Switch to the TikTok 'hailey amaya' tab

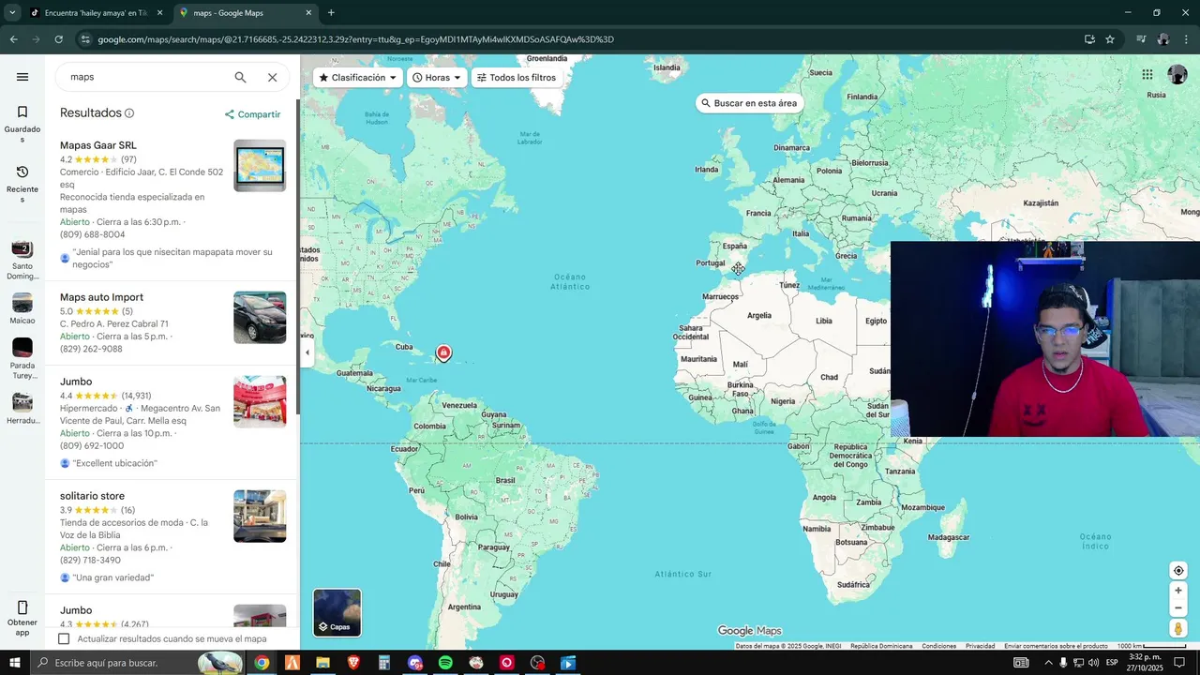click(96, 13)
